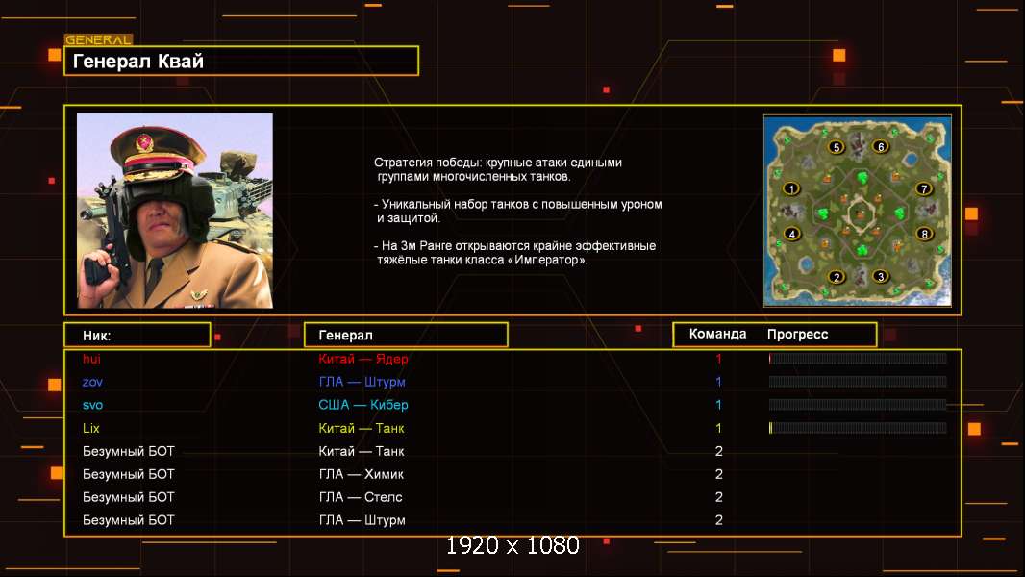Click player name 'svo' in the list

tap(93, 405)
